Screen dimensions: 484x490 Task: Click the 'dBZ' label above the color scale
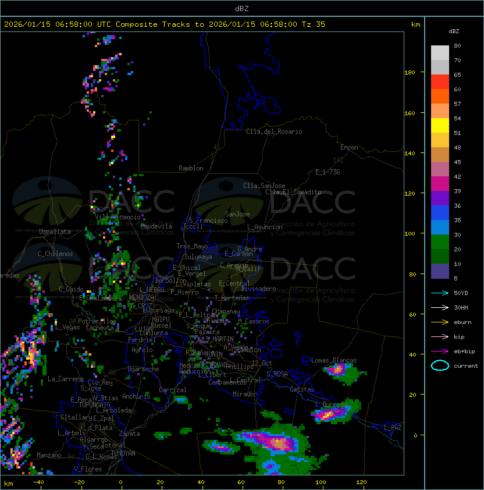[454, 31]
